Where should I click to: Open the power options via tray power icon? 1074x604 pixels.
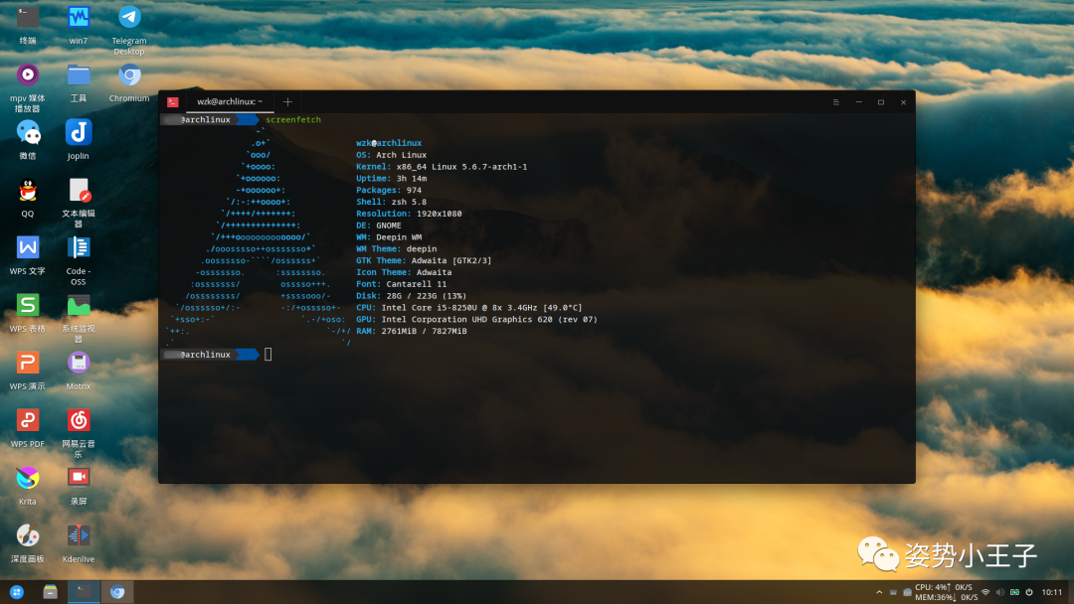coord(1031,592)
